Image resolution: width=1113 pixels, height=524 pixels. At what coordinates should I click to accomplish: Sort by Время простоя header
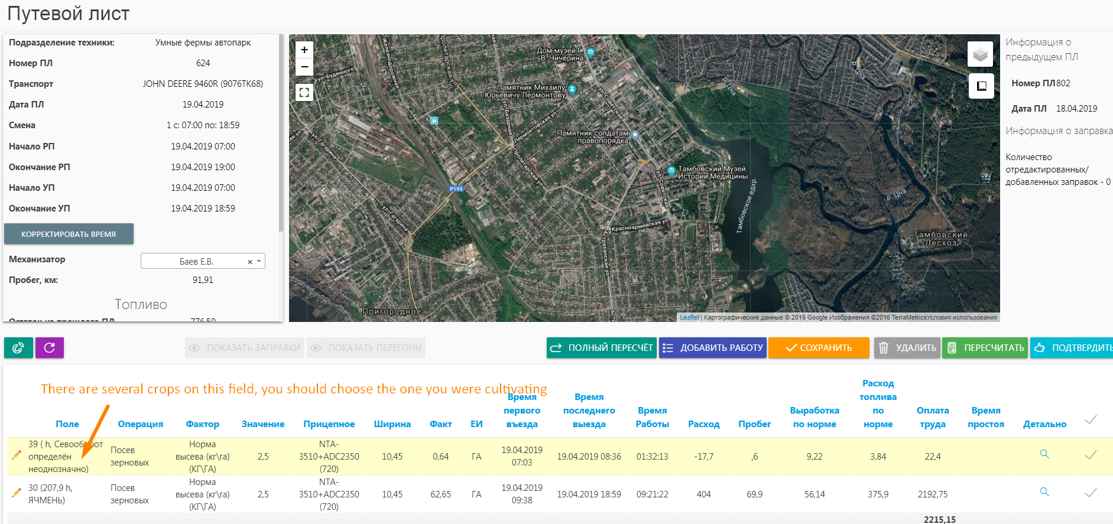(986, 417)
